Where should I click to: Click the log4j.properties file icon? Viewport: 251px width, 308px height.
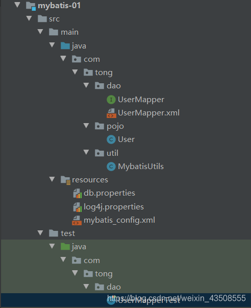78,207
